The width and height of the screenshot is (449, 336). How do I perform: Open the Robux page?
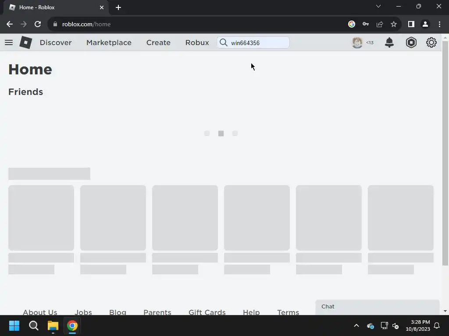point(197,42)
